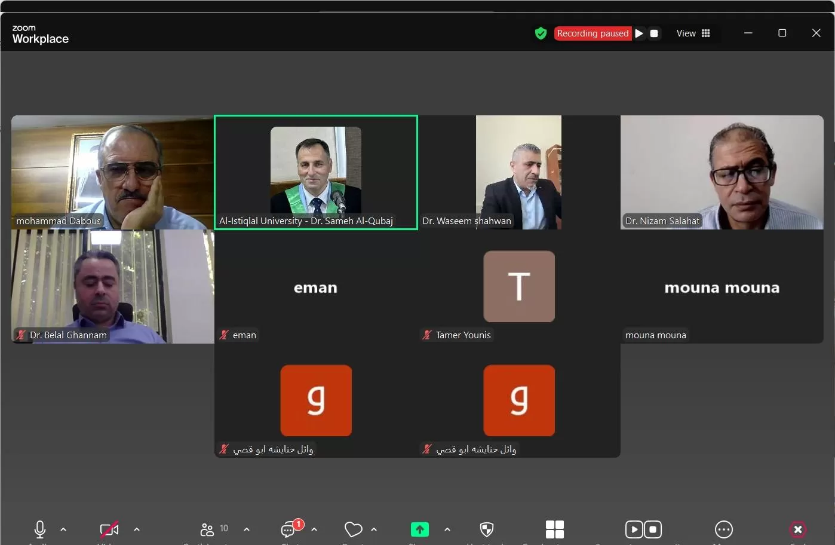The width and height of the screenshot is (835, 545).
Task: Open the View layout menu
Action: [x=693, y=33]
